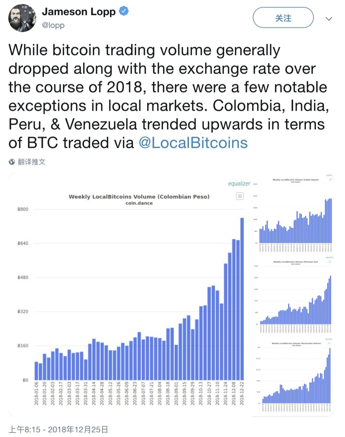
Task: Click the Indian Rupee chart menu icon
Action: (x=330, y=180)
